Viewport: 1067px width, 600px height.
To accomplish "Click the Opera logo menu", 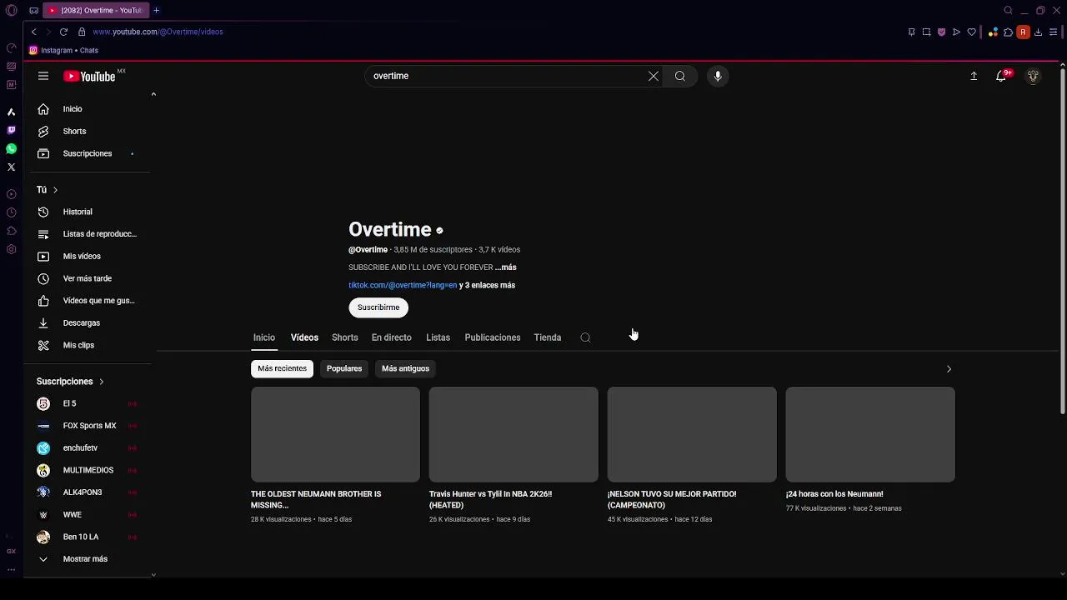I will tap(11, 10).
